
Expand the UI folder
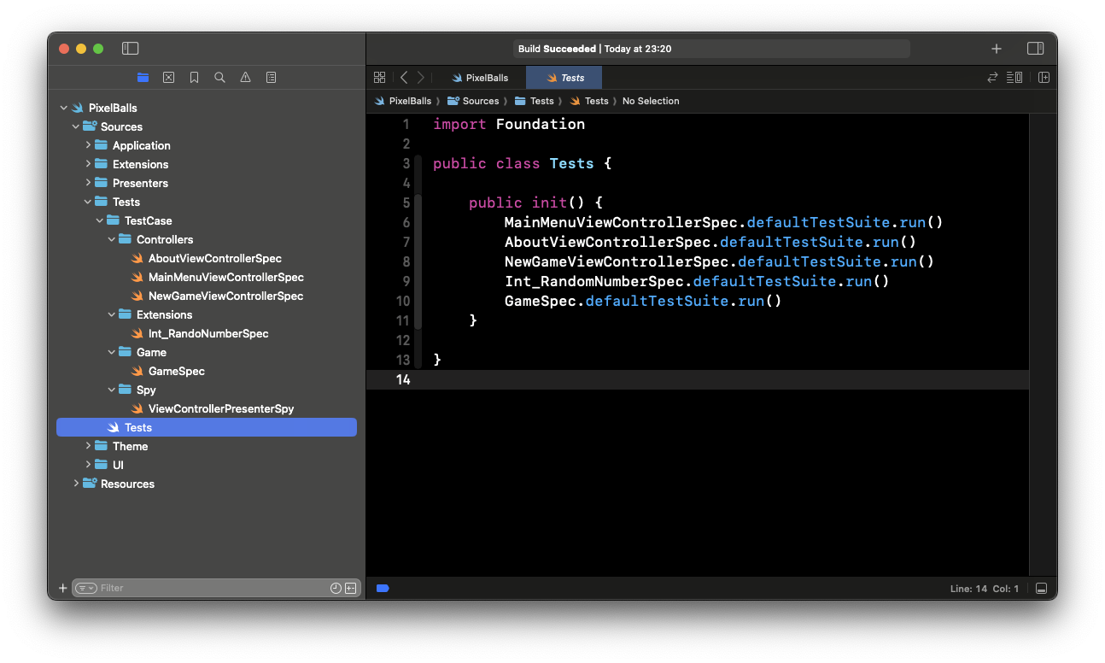[x=88, y=465]
